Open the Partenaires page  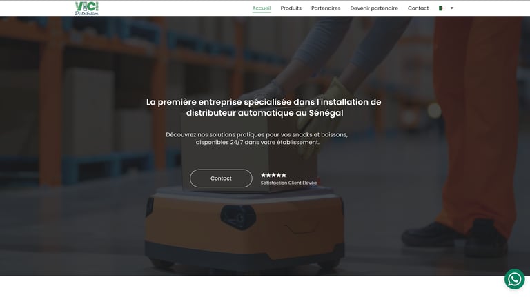click(326, 8)
